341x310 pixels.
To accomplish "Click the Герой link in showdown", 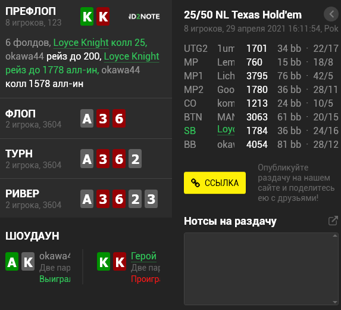I will [143, 256].
